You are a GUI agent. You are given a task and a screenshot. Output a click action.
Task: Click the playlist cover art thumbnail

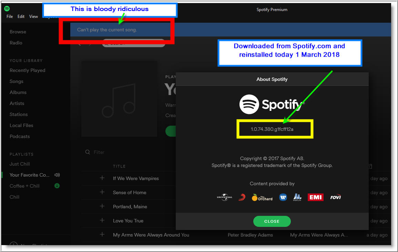coord(119,99)
